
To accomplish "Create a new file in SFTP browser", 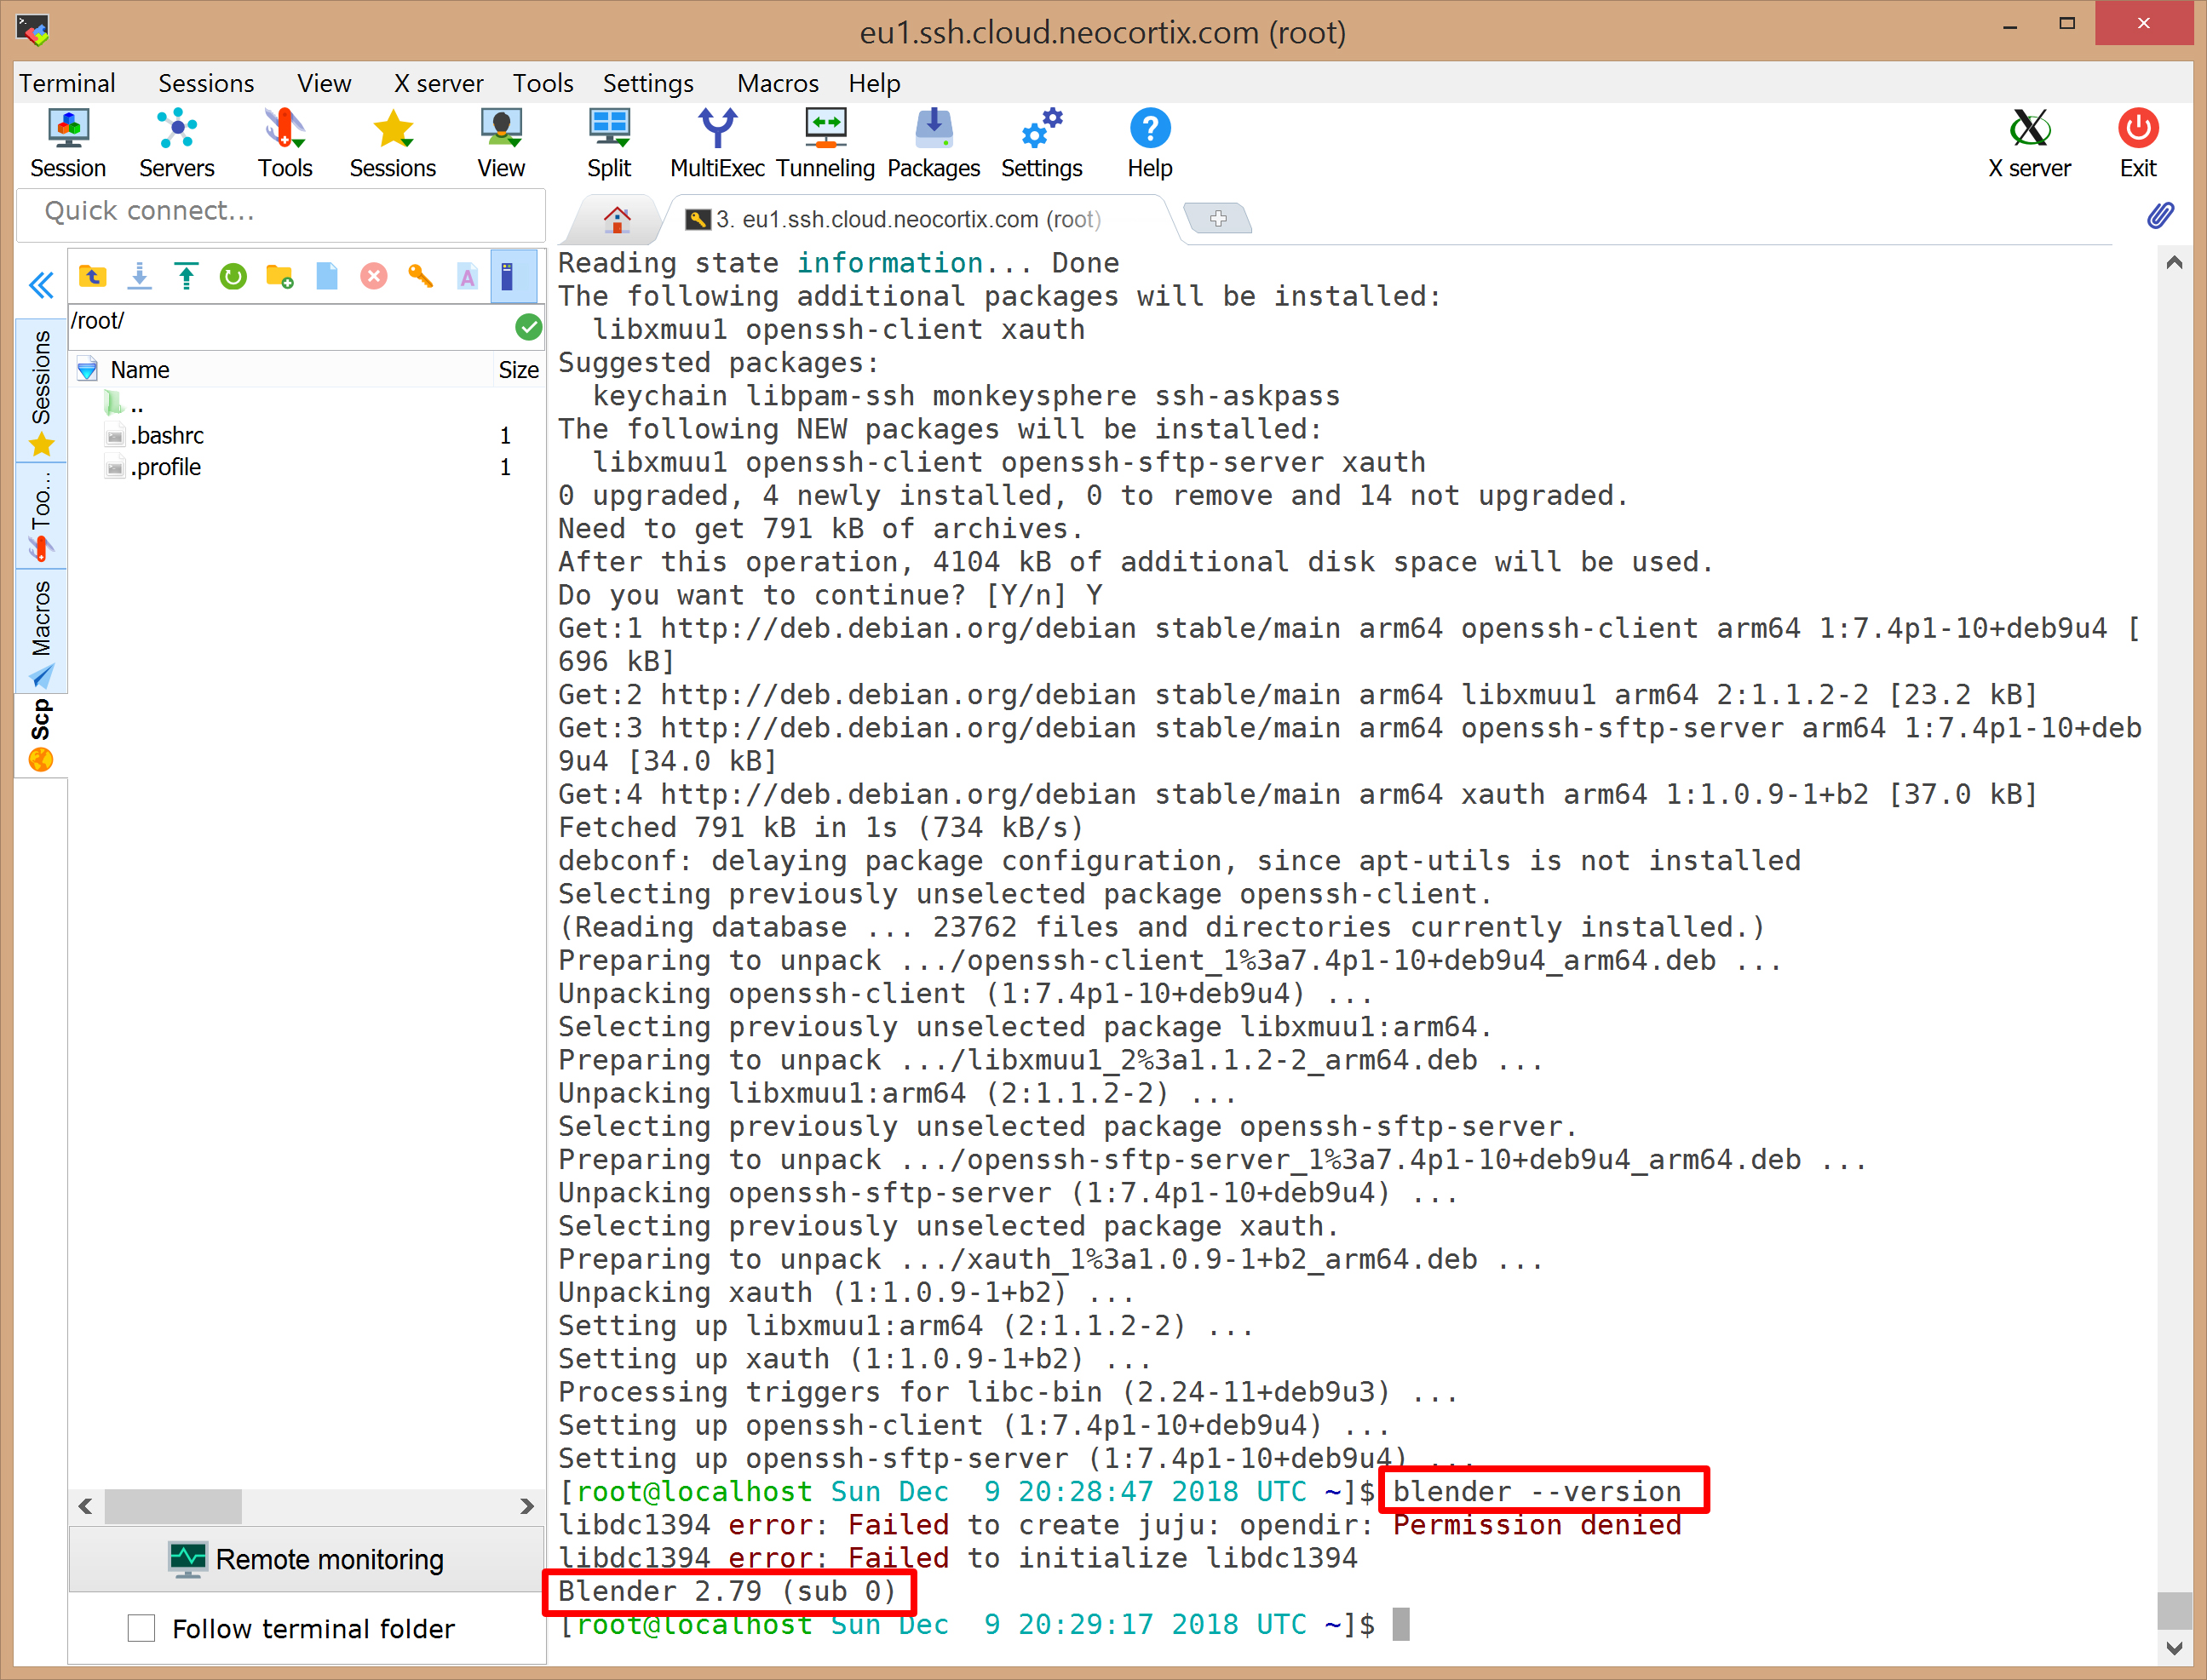I will 327,276.
